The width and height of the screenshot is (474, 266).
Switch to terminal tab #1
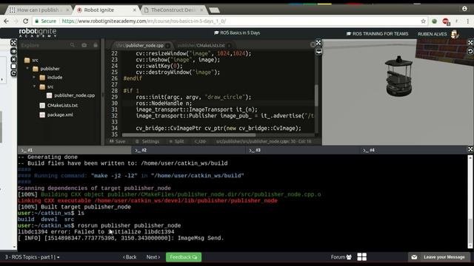[74, 150]
